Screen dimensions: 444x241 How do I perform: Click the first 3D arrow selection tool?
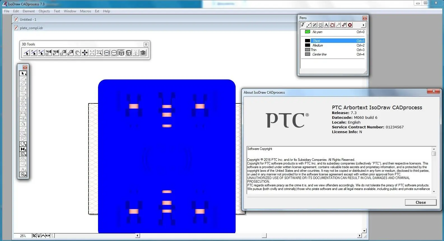26,53
